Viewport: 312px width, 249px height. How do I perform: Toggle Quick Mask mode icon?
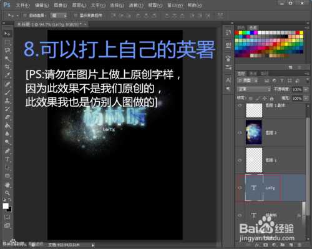click(x=7, y=217)
